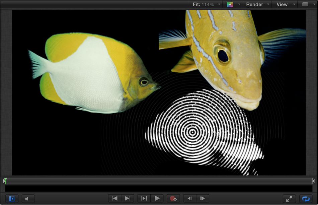
Task: Jump to the end of the project
Action: [x=127, y=198]
